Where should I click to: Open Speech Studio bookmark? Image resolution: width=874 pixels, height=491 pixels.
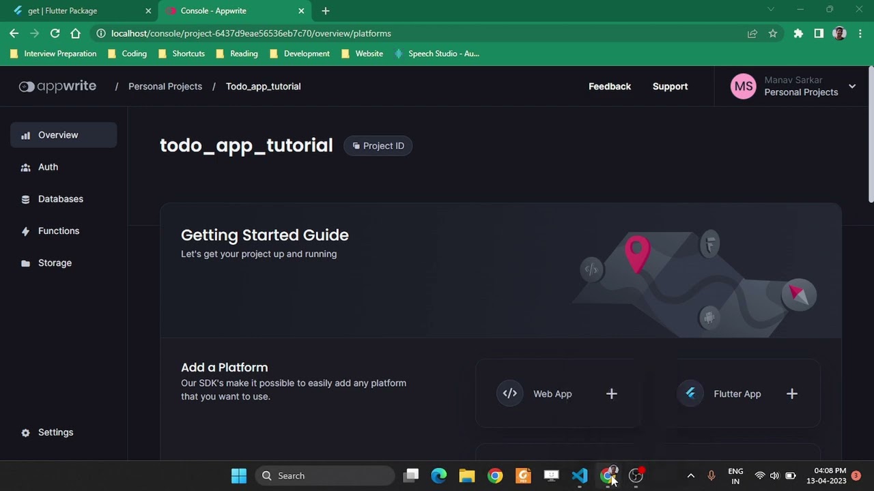click(437, 54)
